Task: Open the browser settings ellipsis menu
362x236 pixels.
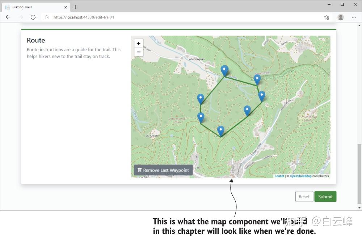Action: tap(354, 17)
